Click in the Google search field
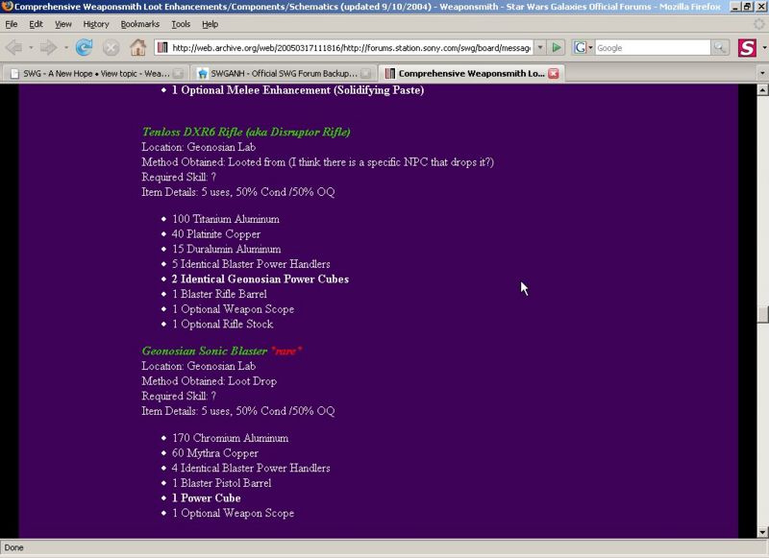Screen dimensions: 769x558 (x=652, y=47)
